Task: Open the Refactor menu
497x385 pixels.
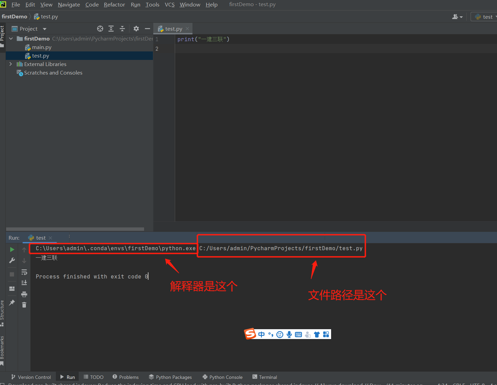Action: [114, 4]
